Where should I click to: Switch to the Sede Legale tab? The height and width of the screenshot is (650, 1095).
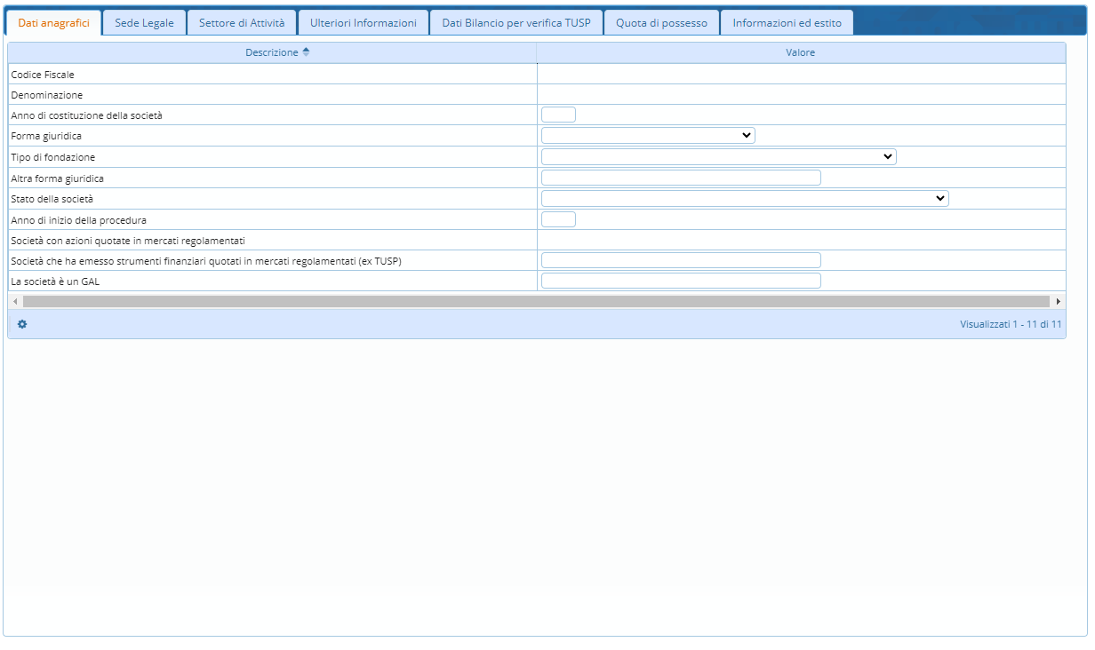tap(144, 23)
